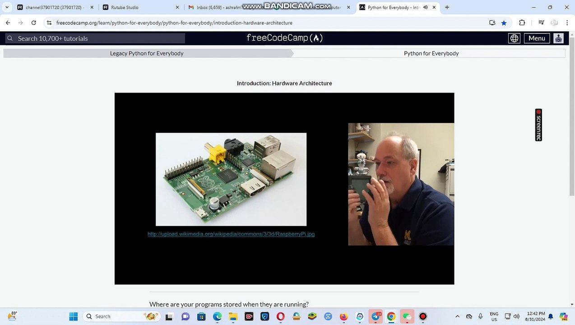
Task: Click the screenrec side widget
Action: point(538,125)
